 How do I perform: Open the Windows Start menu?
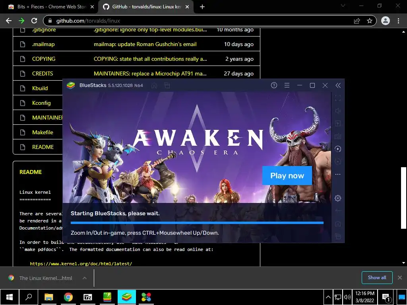(10, 297)
